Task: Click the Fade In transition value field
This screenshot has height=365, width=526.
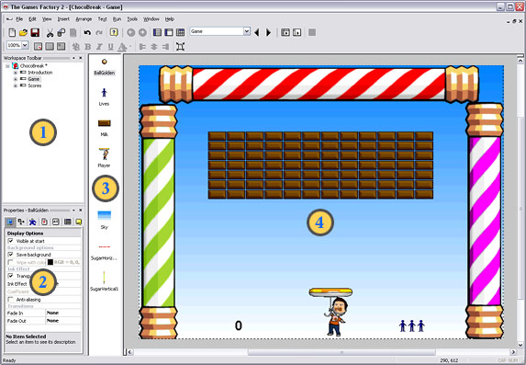Action: (62, 313)
